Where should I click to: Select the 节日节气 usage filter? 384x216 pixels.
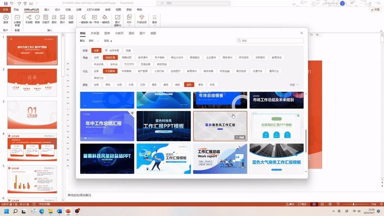(x=129, y=64)
